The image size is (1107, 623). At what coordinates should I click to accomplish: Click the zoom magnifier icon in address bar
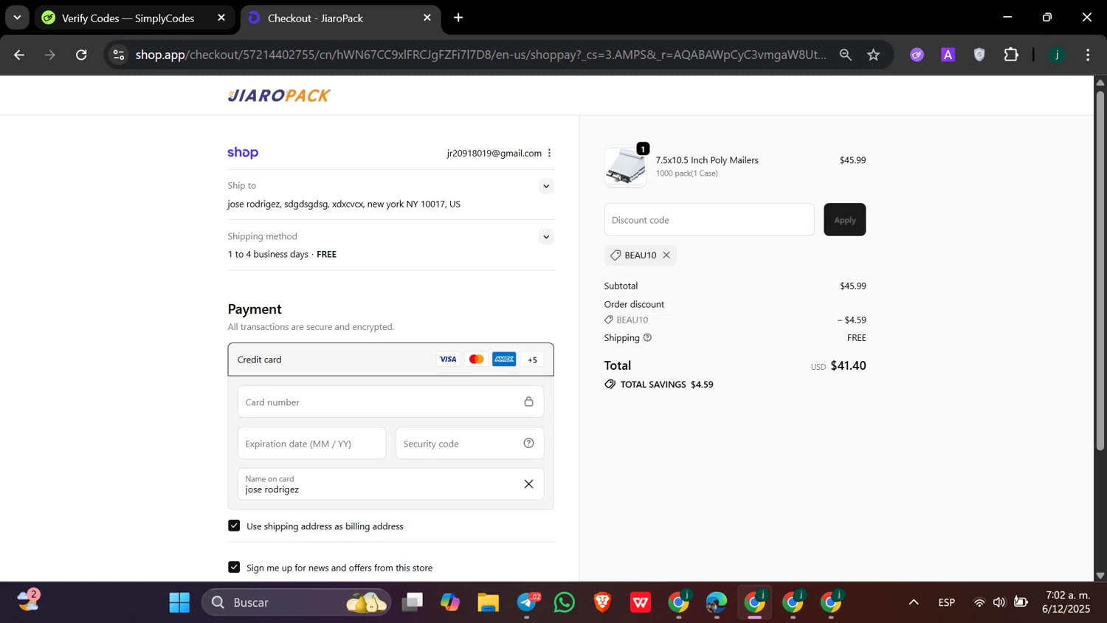click(845, 55)
